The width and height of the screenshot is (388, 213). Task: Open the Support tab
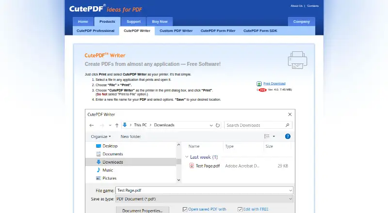134,21
